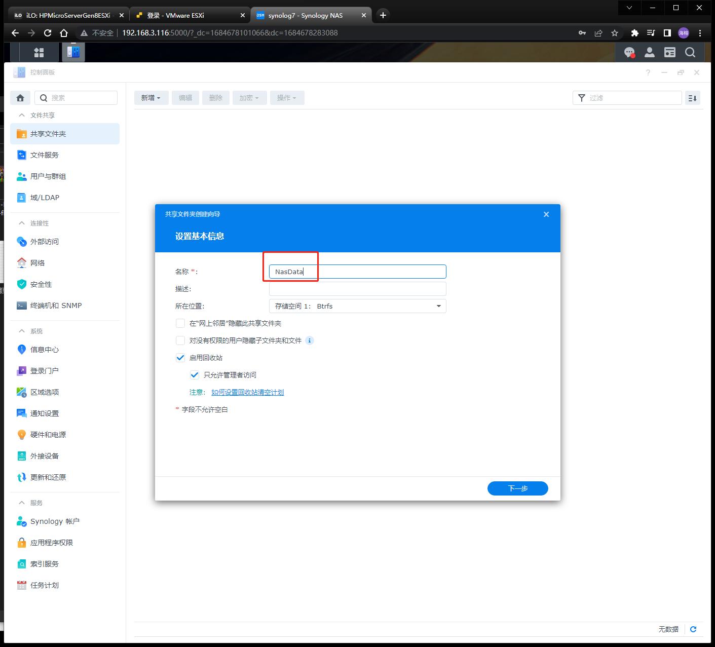Open the Chrome extensions puzzle icon
The height and width of the screenshot is (647, 715).
point(634,33)
